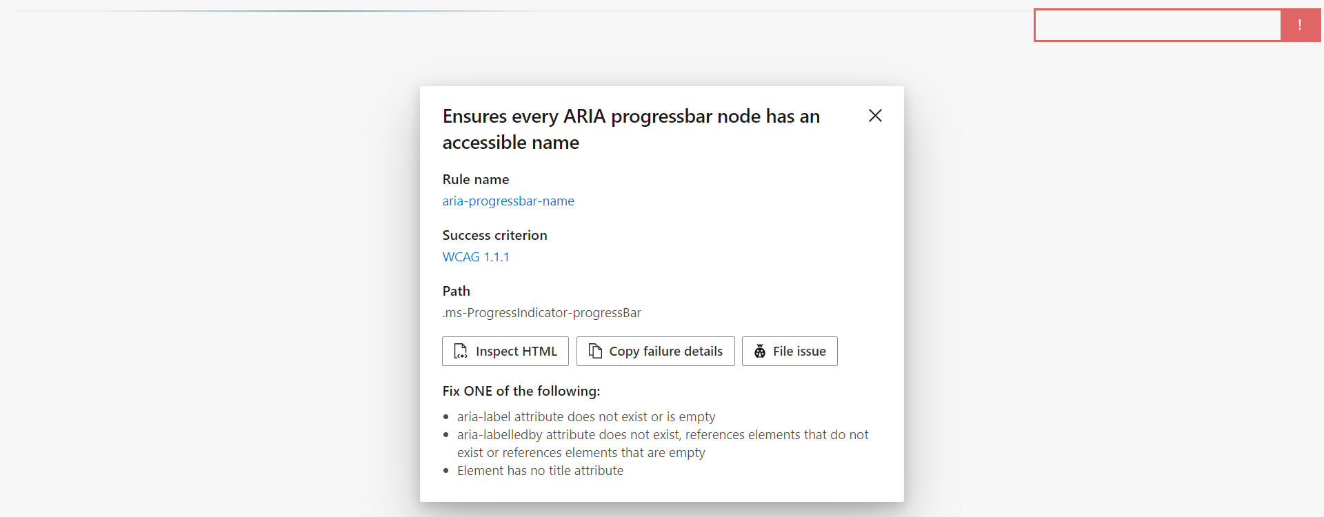Click the dialog title about ARIA progressbar names
Screen dimensions: 1324x517
point(631,129)
